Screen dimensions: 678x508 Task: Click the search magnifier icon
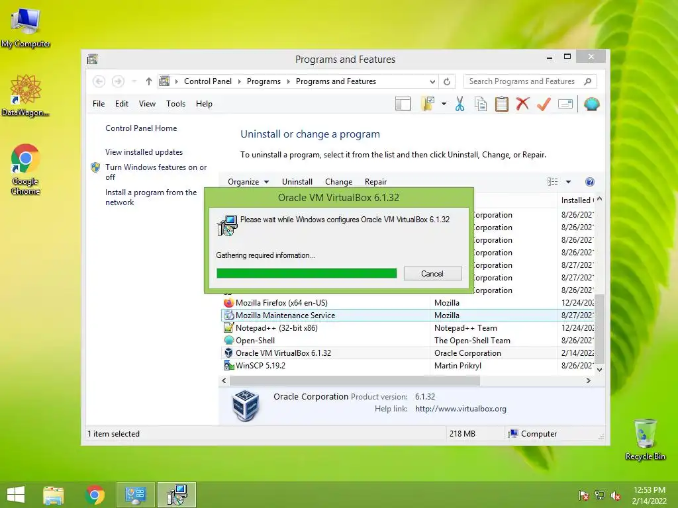click(x=588, y=81)
